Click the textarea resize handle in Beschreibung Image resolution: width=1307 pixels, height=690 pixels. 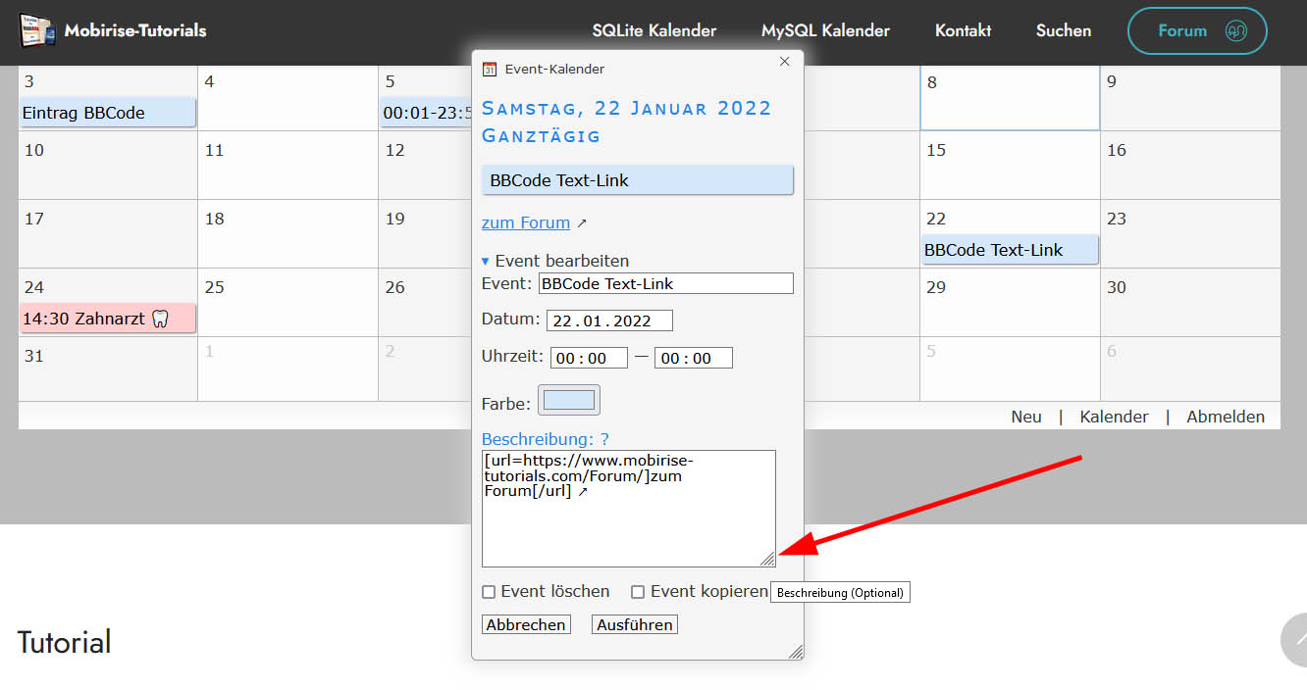pos(766,558)
